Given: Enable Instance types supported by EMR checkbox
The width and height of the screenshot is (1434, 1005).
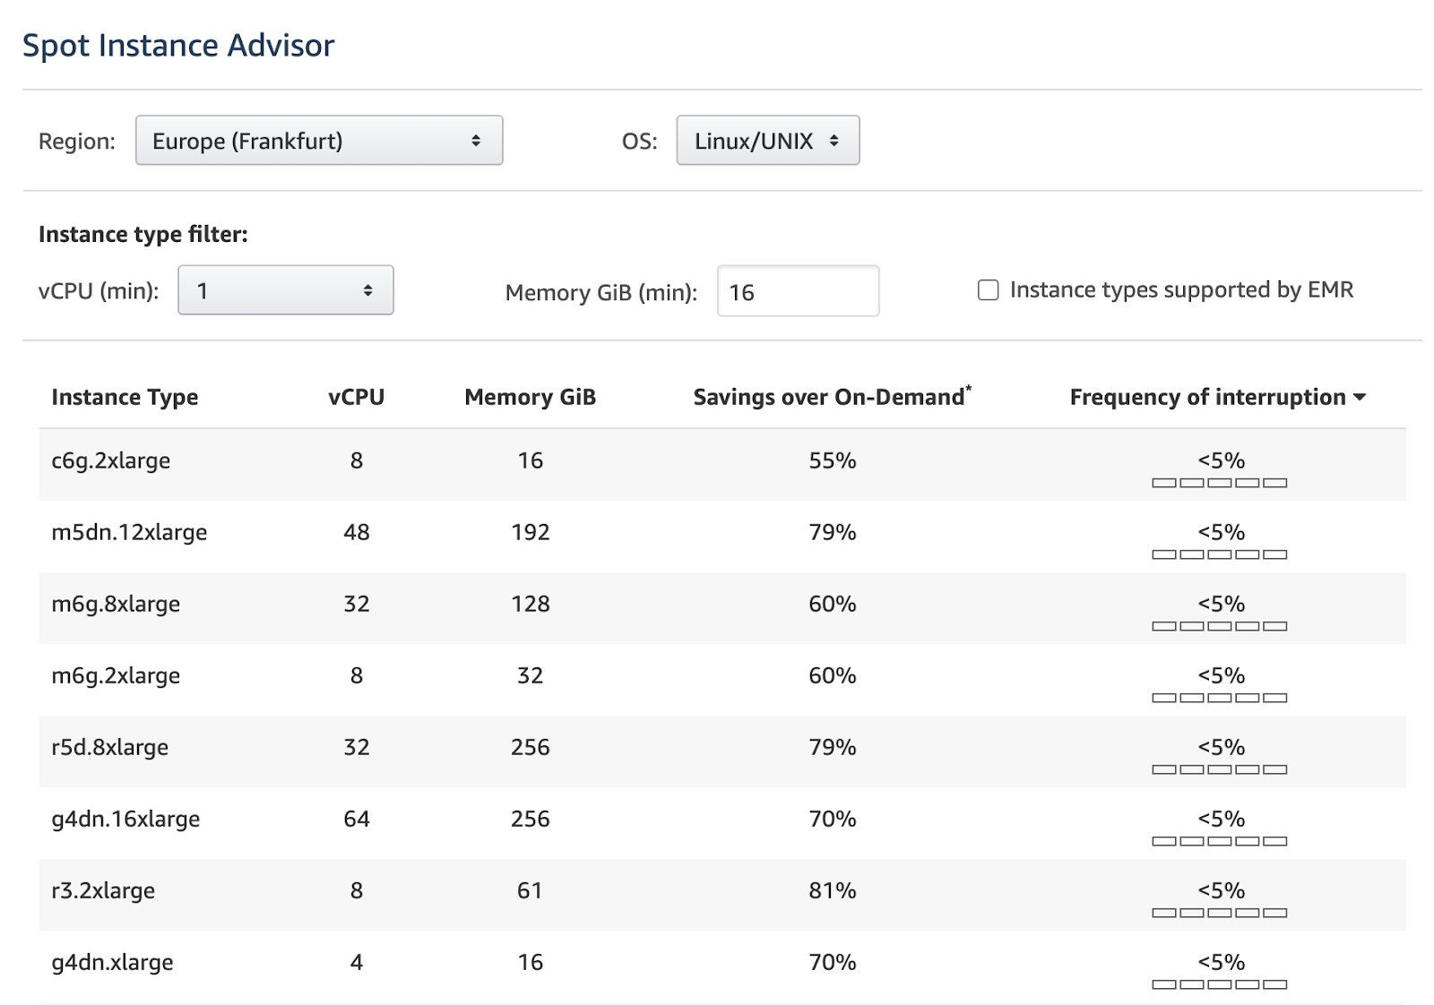Looking at the screenshot, I should coord(988,290).
